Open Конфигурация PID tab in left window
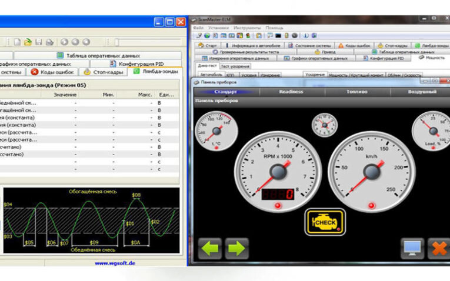 pos(136,63)
